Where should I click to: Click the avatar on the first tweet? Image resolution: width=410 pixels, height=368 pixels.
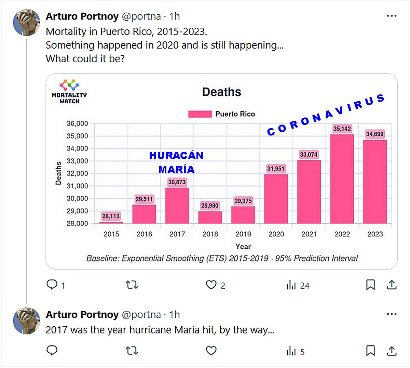click(x=26, y=22)
